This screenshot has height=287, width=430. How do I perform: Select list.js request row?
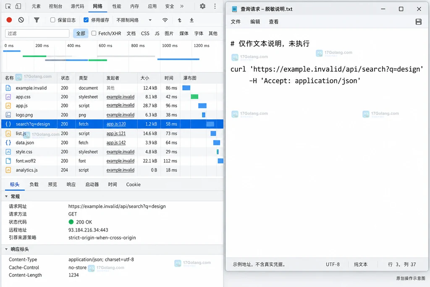112,133
